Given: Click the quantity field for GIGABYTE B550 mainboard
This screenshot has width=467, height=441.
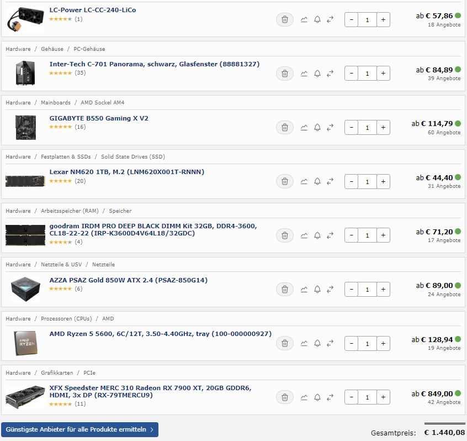Looking at the screenshot, I should [367, 128].
